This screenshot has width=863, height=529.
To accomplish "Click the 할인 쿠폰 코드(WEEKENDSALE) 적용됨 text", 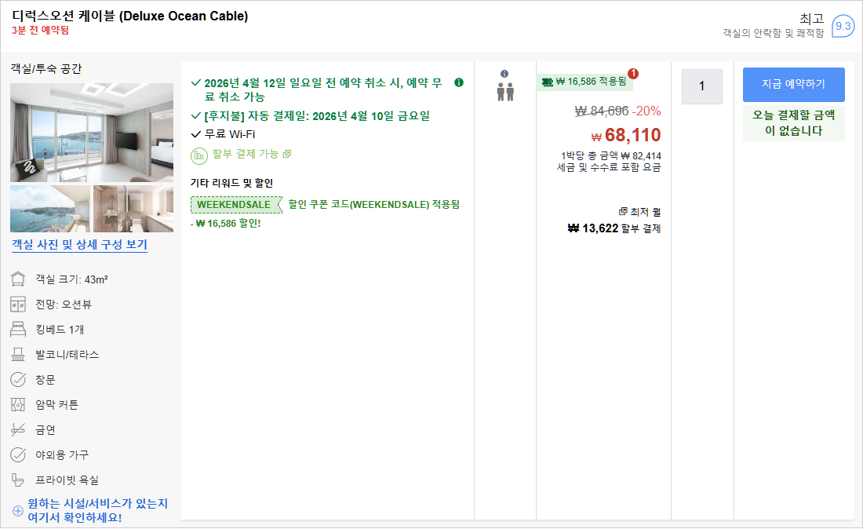I will 373,204.
